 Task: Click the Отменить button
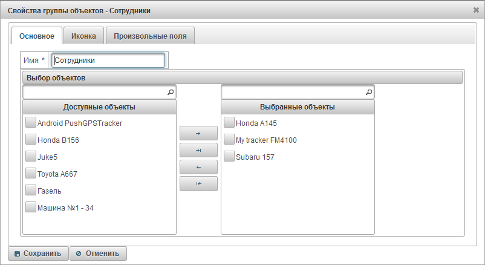pos(98,254)
